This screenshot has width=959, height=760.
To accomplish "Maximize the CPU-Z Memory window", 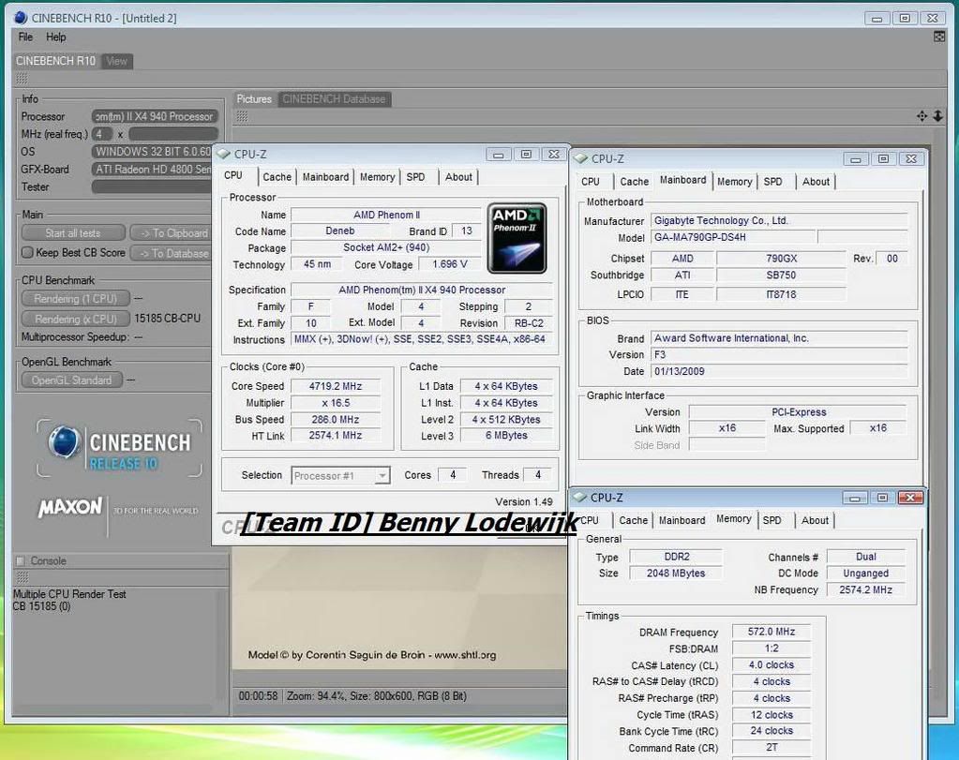I will [882, 498].
